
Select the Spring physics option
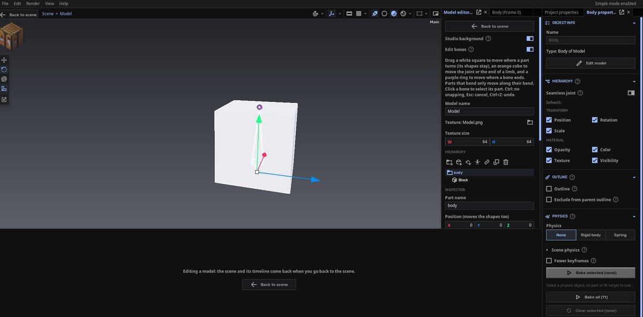pos(620,235)
